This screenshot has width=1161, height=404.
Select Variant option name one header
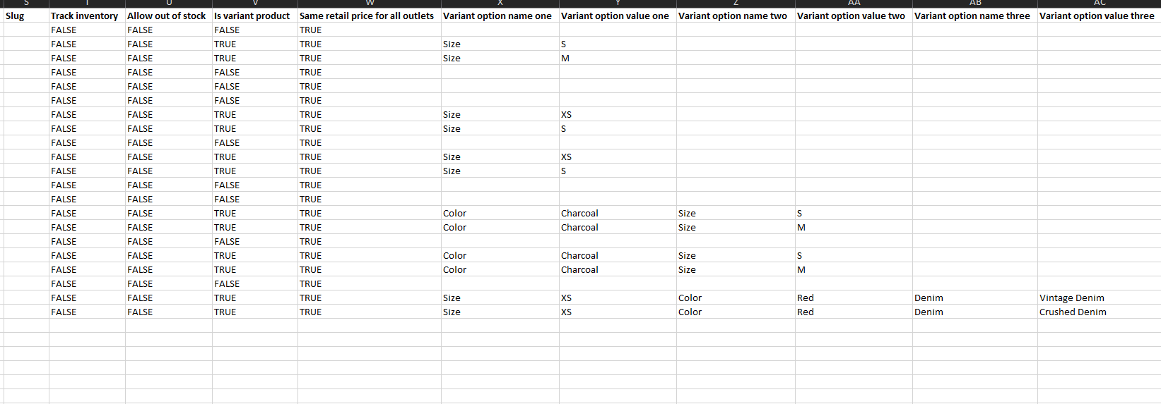[500, 16]
